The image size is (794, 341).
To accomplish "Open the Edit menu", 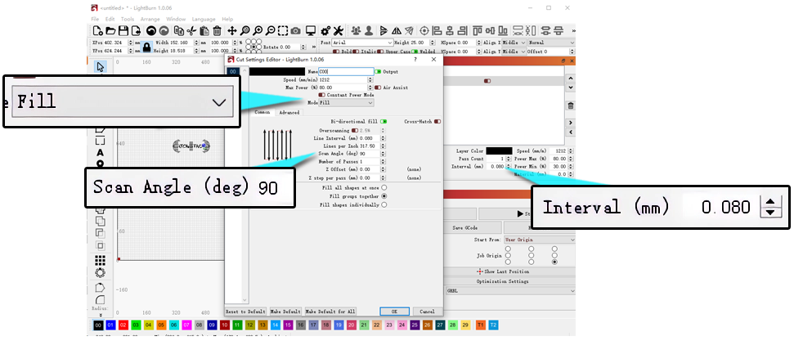I will tap(110, 20).
